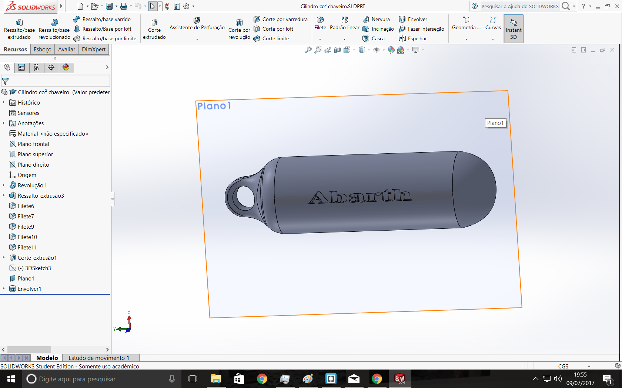Screen dimensions: 622x388
Task: Expand the Anotações folder
Action: pos(4,123)
